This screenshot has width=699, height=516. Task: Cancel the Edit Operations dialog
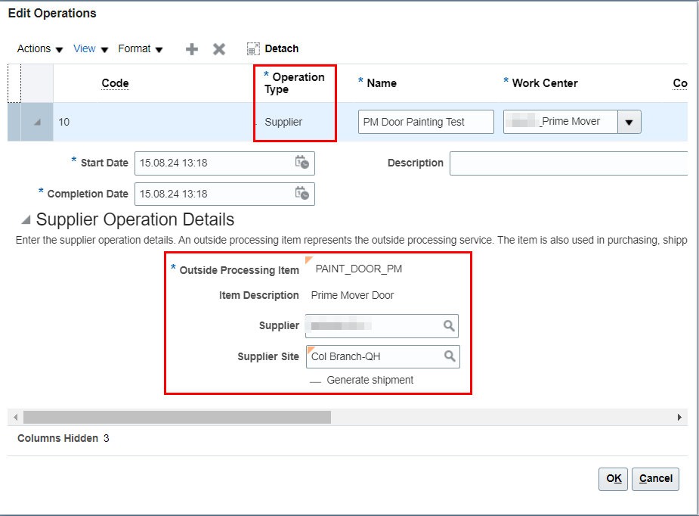coord(654,479)
